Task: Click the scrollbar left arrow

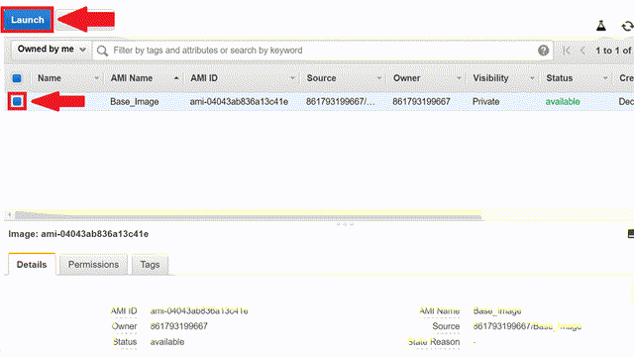Action: [9, 215]
